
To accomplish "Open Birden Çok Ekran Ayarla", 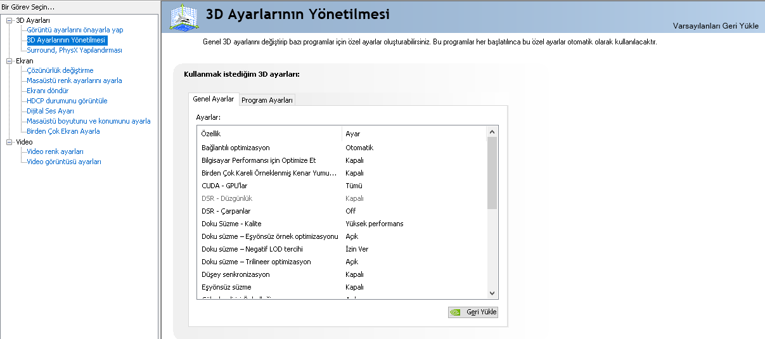I will (63, 131).
